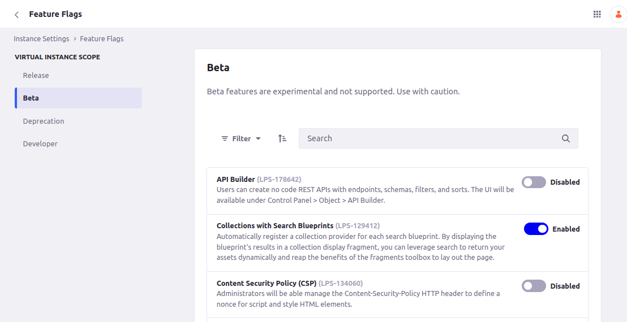Click Collections with Search Blueprints title
Image resolution: width=627 pixels, height=322 pixels.
(x=275, y=226)
